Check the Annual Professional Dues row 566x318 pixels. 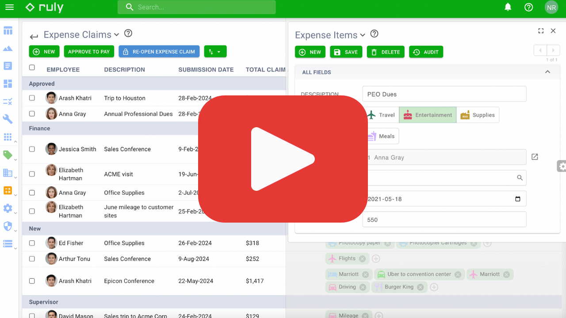click(32, 114)
